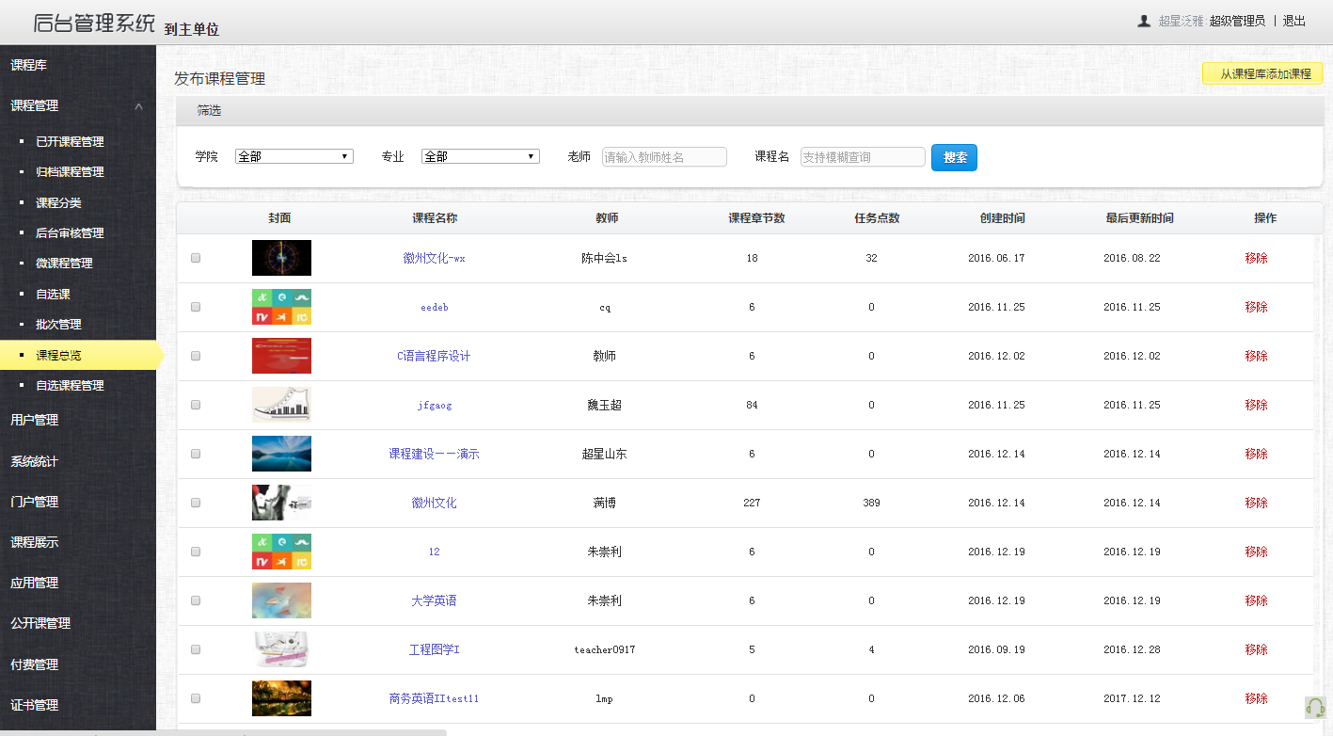Click the 从课程库添加课程 button

pos(1262,72)
